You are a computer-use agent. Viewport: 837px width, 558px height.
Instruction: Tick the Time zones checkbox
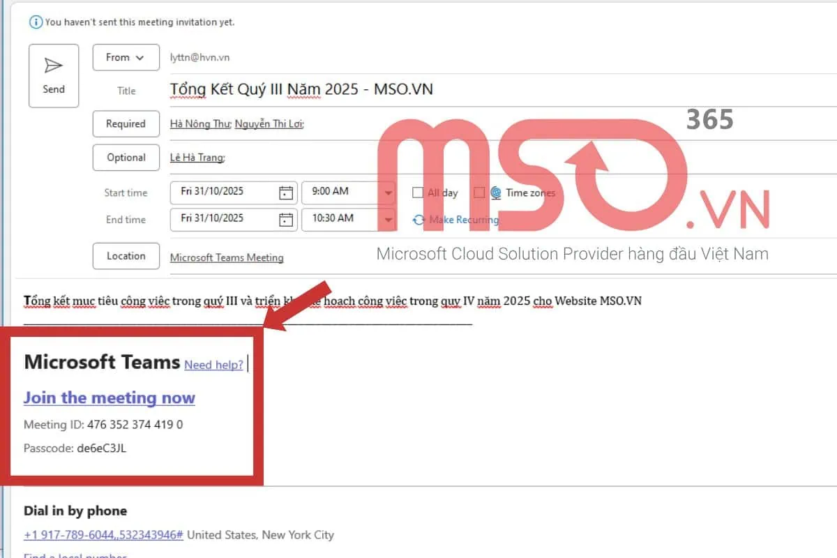pos(479,193)
